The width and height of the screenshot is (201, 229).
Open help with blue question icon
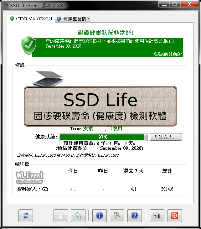coord(135,216)
